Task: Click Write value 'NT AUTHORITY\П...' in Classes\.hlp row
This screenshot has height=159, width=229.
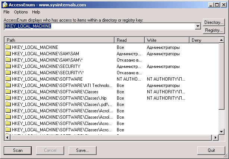Action: [x=166, y=98]
